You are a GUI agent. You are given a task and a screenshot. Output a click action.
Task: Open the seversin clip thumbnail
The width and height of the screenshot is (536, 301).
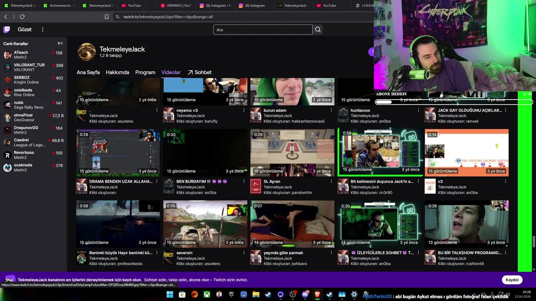coord(205,224)
